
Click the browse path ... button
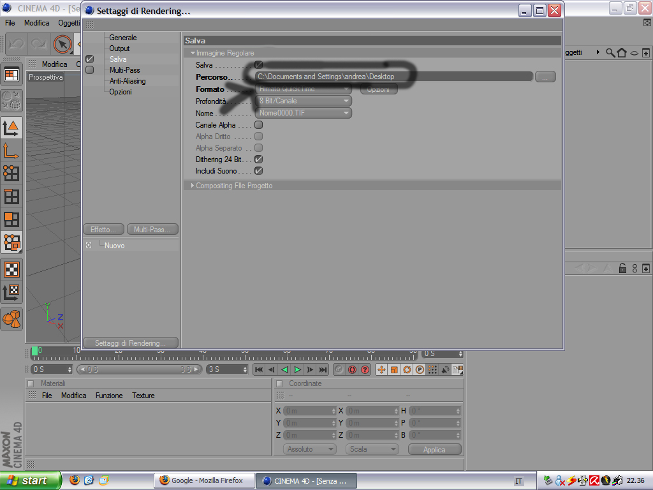[x=545, y=77]
